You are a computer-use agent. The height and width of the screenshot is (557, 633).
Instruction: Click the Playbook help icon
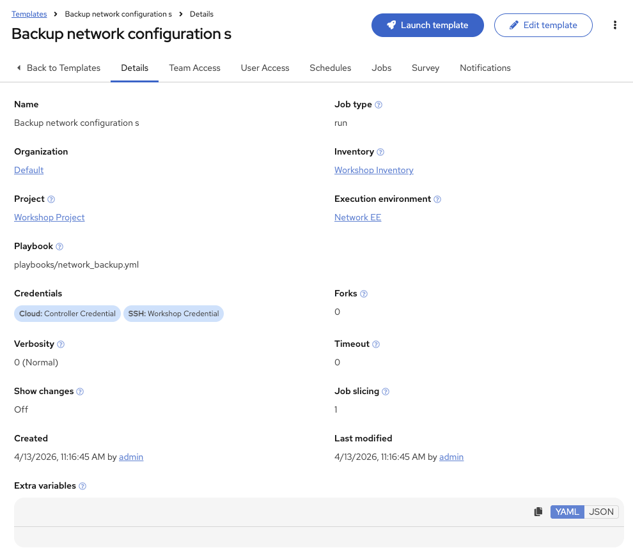click(59, 247)
